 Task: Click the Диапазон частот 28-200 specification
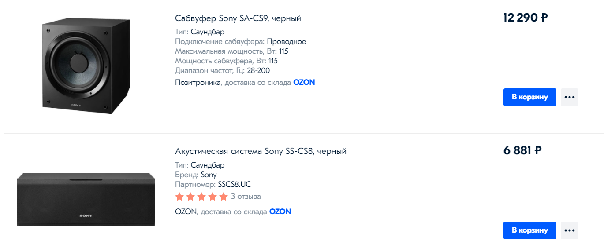(x=222, y=70)
